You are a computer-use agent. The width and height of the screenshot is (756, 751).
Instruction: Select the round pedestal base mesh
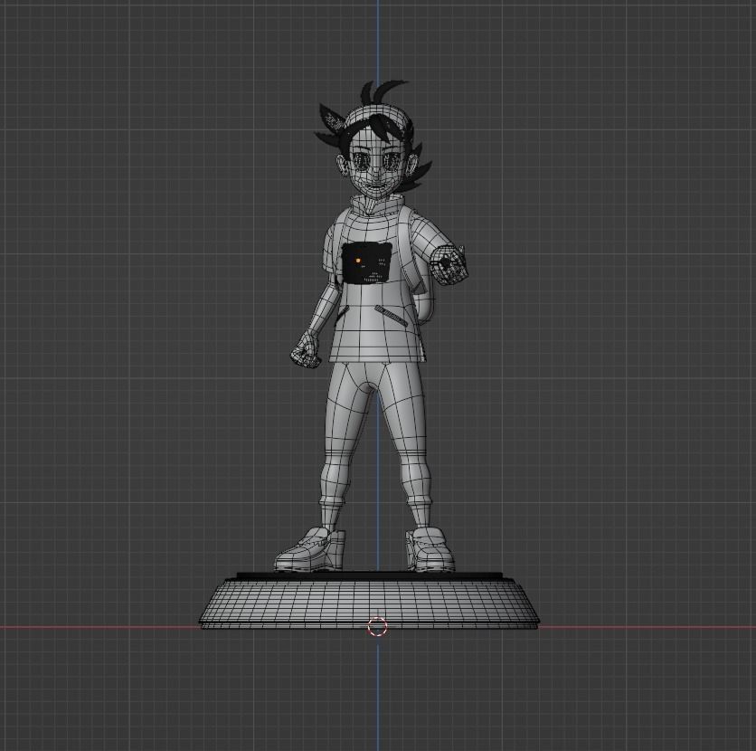(369, 601)
